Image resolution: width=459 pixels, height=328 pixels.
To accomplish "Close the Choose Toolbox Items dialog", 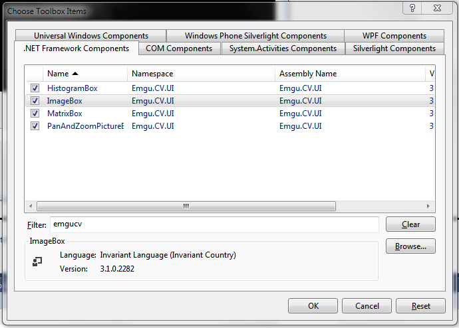I will (x=437, y=8).
